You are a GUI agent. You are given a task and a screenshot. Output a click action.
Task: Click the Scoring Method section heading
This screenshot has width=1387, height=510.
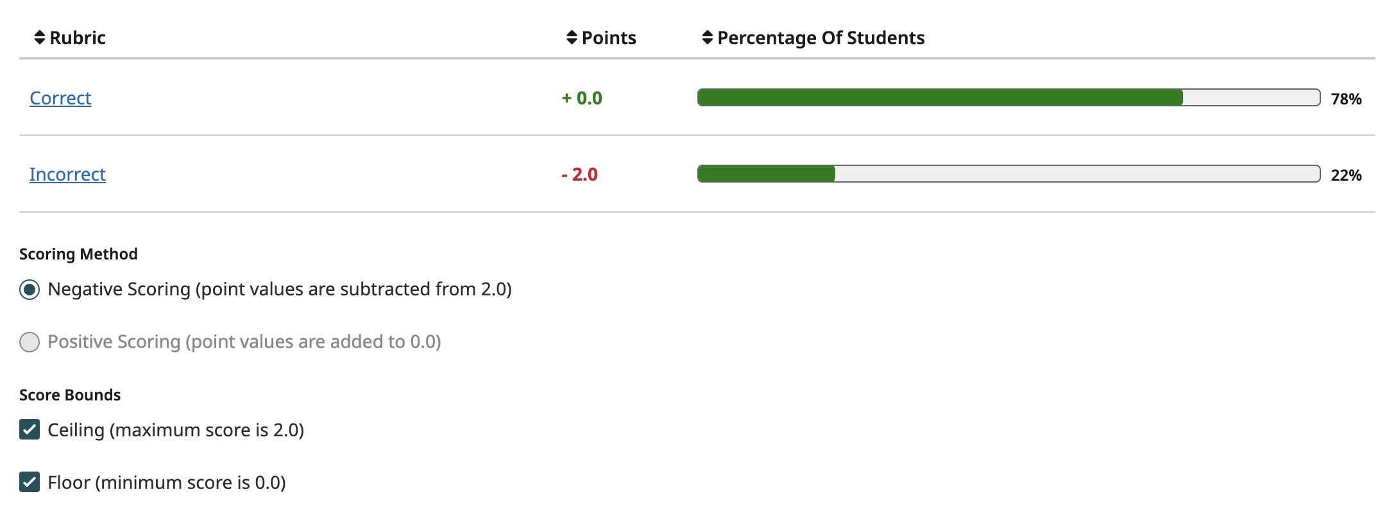78,254
